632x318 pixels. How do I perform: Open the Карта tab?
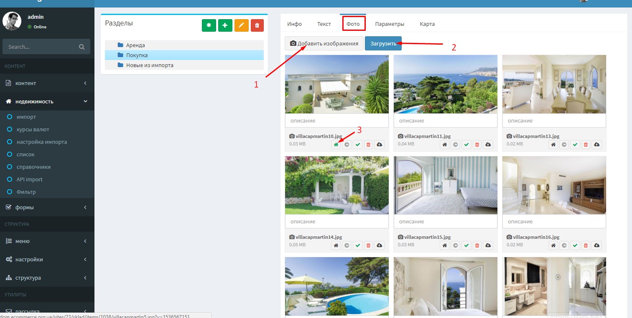click(427, 24)
